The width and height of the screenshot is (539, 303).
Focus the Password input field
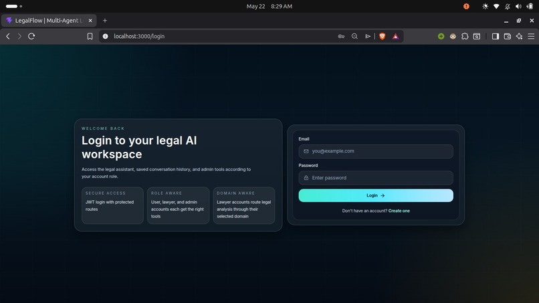pyautogui.click(x=376, y=178)
